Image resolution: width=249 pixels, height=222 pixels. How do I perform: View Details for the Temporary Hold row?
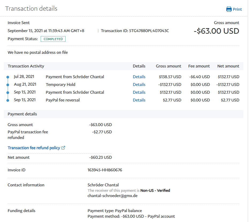[x=139, y=85]
